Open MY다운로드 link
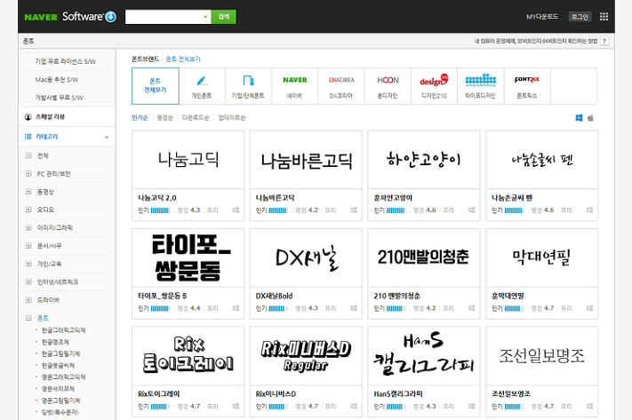 542,17
